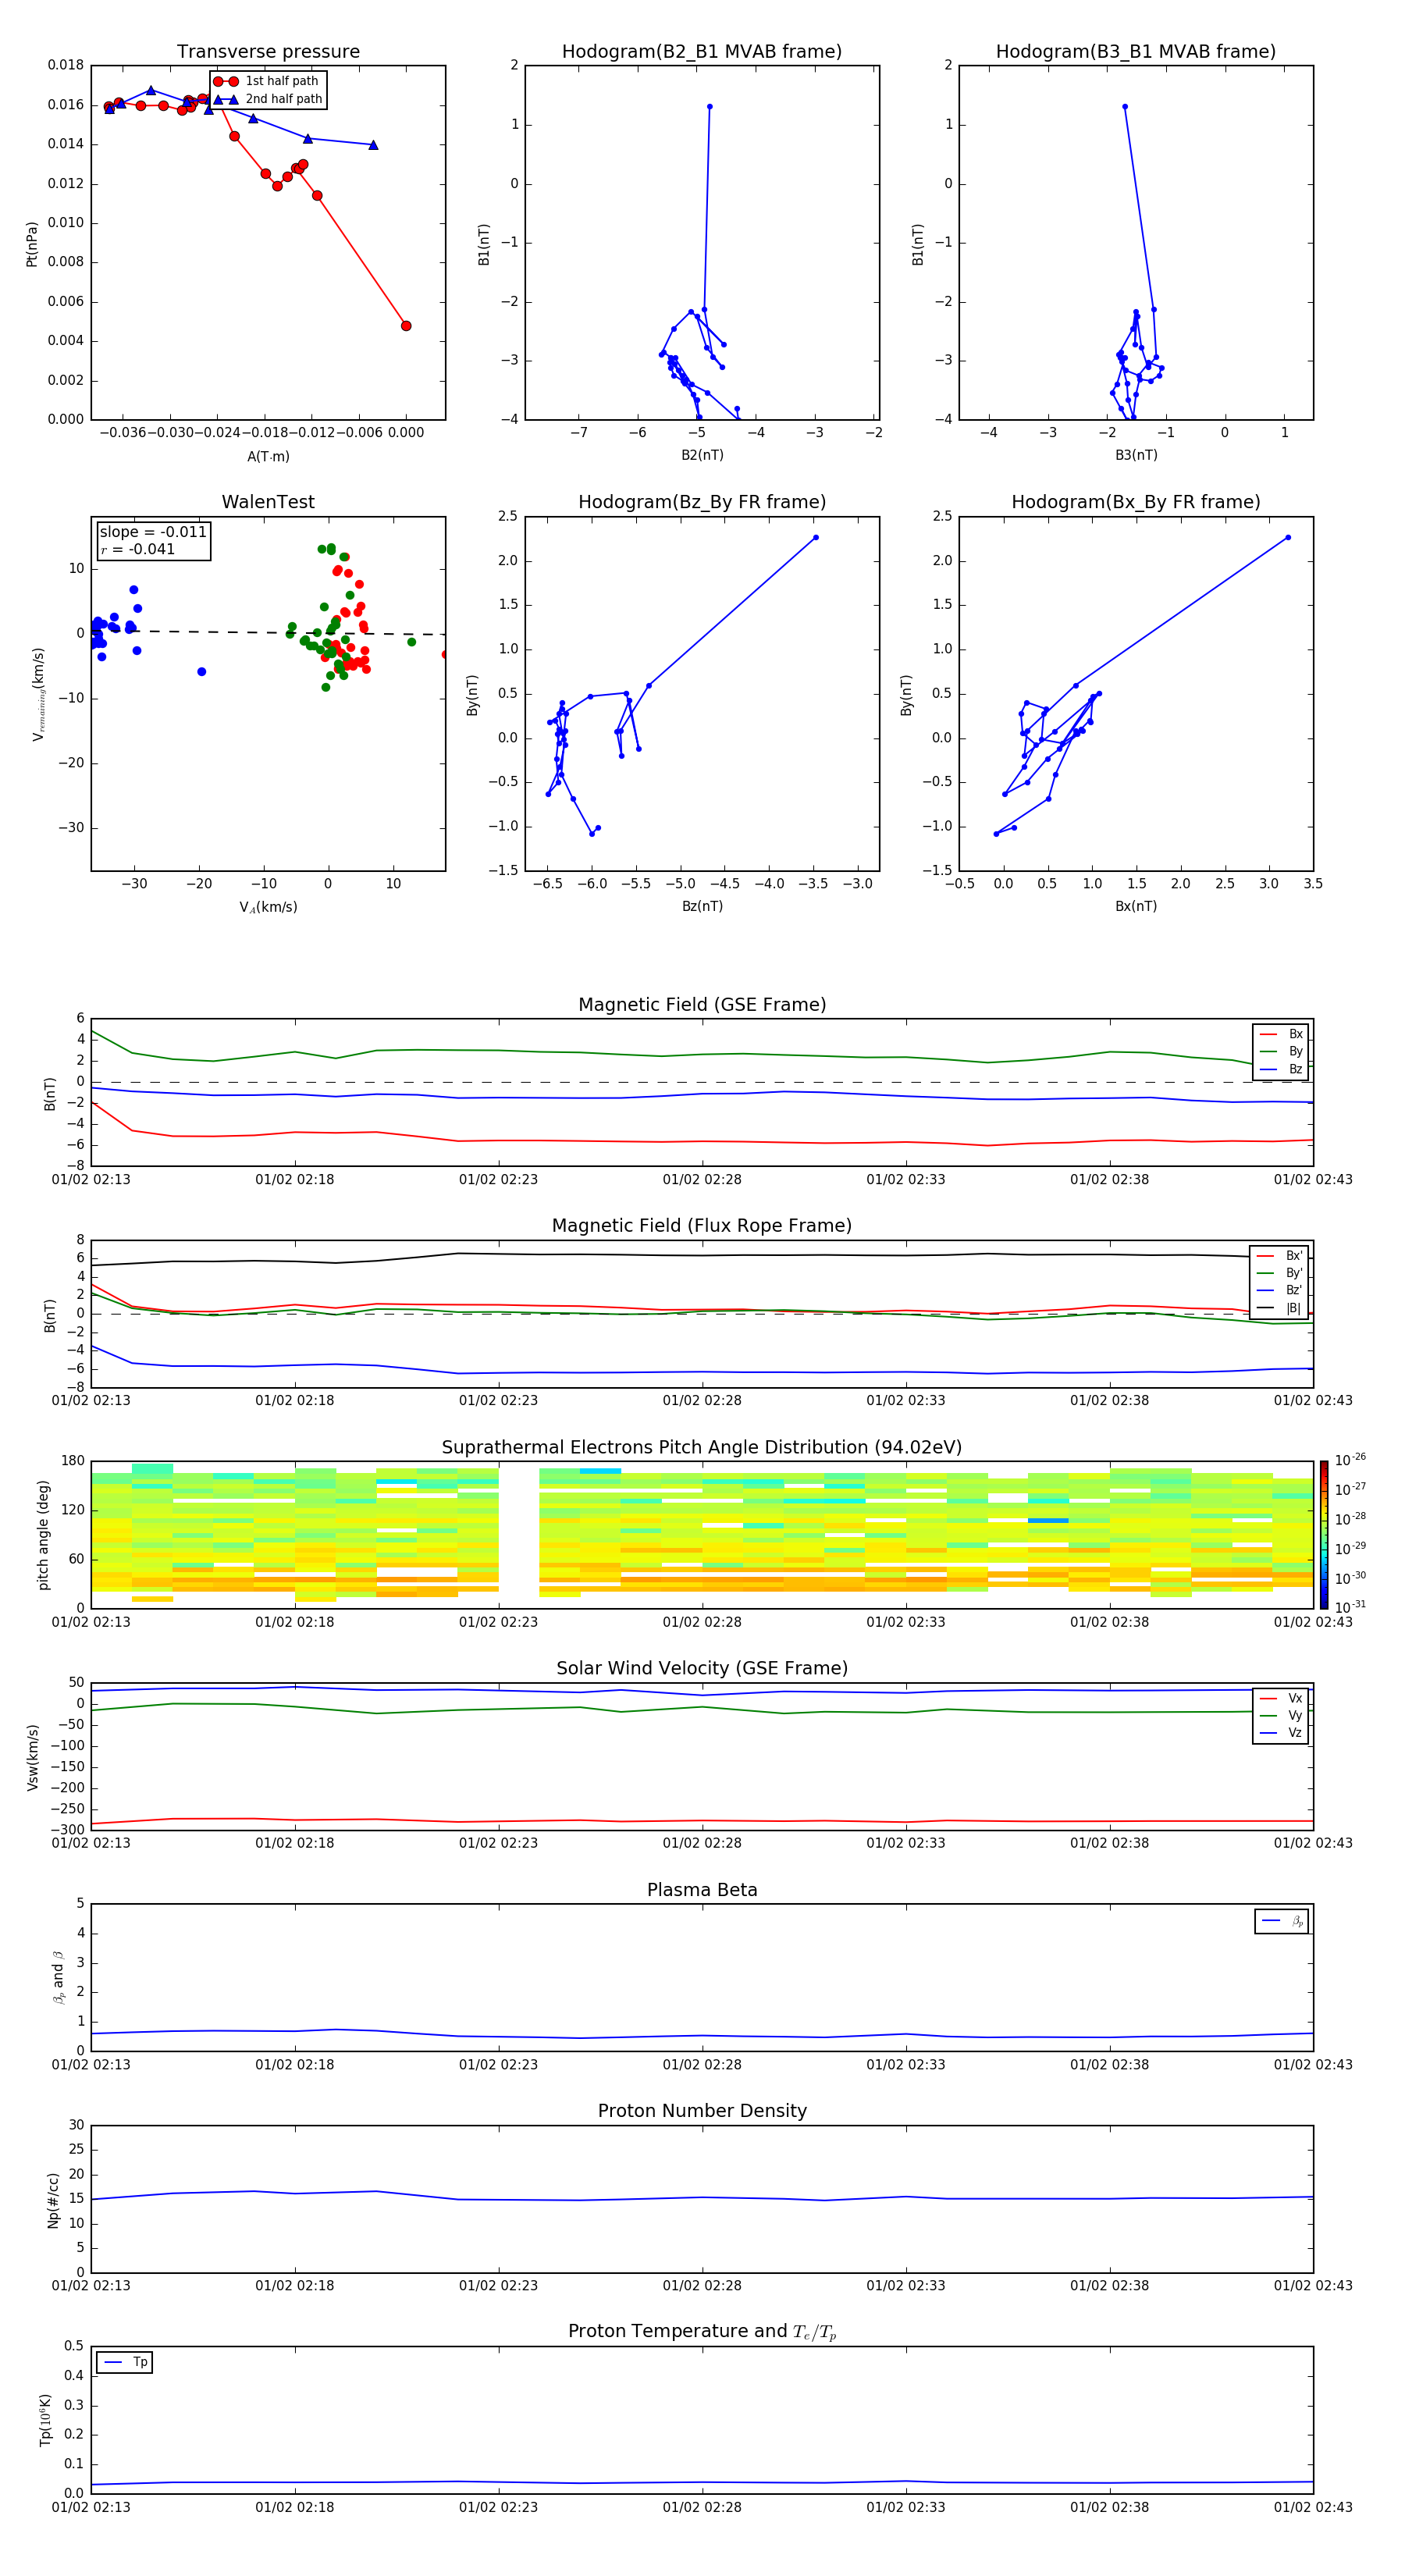This screenshot has width=1405, height=2576.
Task: Click 'Magnetic Field (Flux Rope Frame)' title
Action: click(702, 1226)
